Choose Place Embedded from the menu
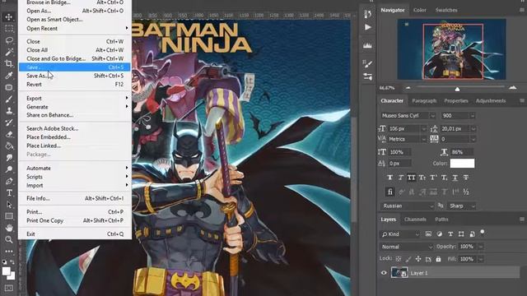This screenshot has height=296, width=527. pos(75,137)
